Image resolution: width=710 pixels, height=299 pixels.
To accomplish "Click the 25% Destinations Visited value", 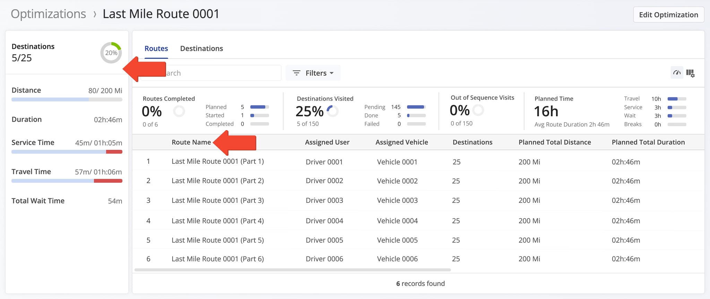I will pos(309,111).
